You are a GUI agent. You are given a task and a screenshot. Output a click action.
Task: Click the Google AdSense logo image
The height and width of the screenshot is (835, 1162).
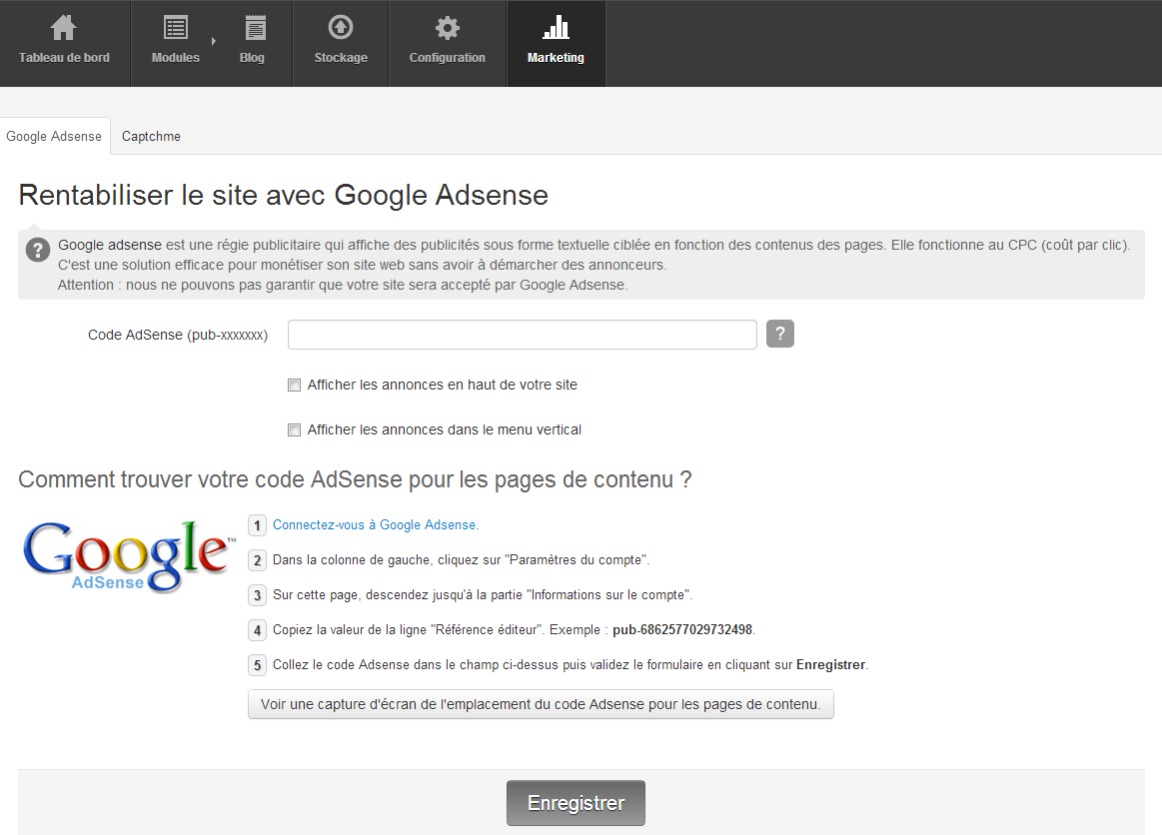(x=128, y=557)
